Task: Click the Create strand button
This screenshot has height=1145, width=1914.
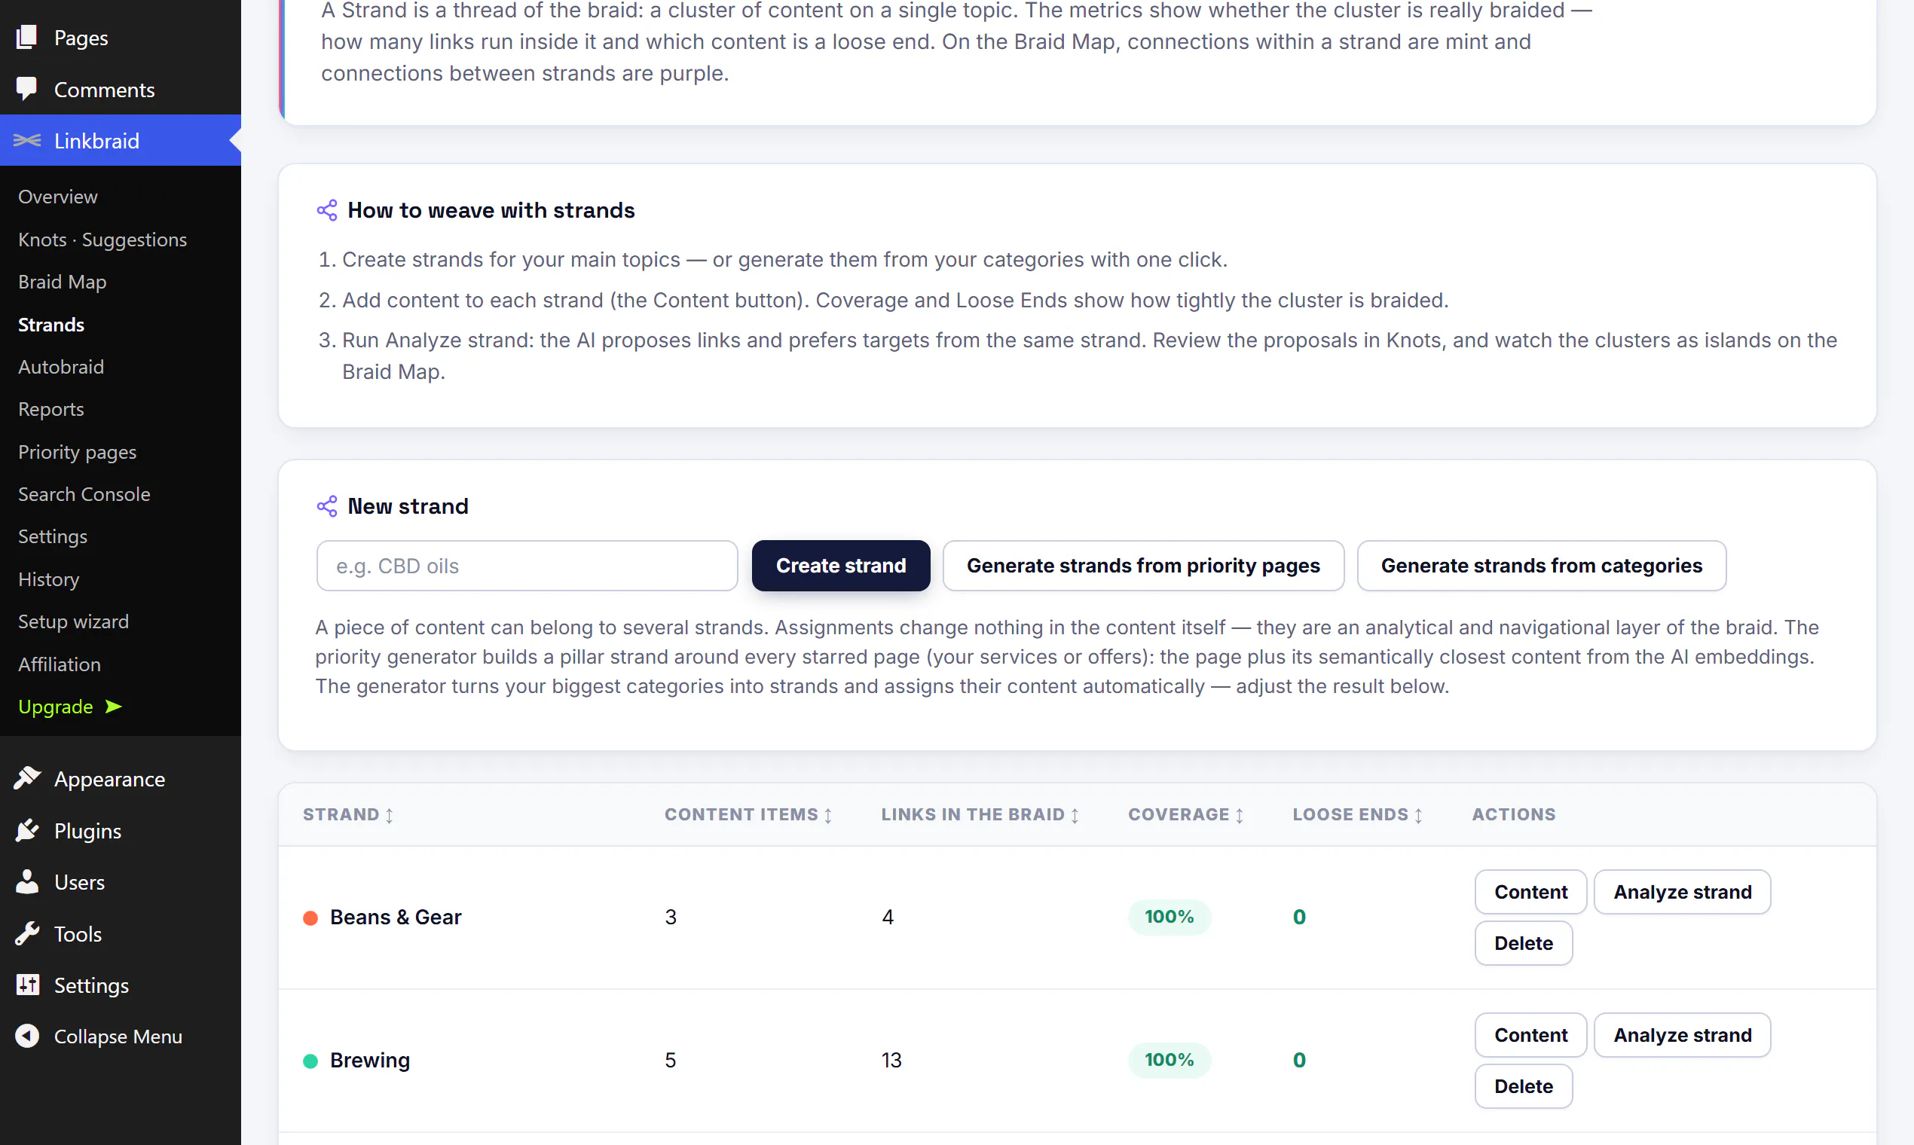Action: (840, 566)
